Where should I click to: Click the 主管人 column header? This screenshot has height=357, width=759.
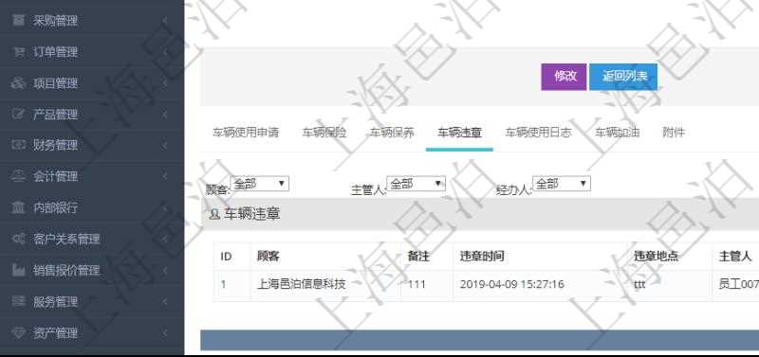(x=735, y=257)
